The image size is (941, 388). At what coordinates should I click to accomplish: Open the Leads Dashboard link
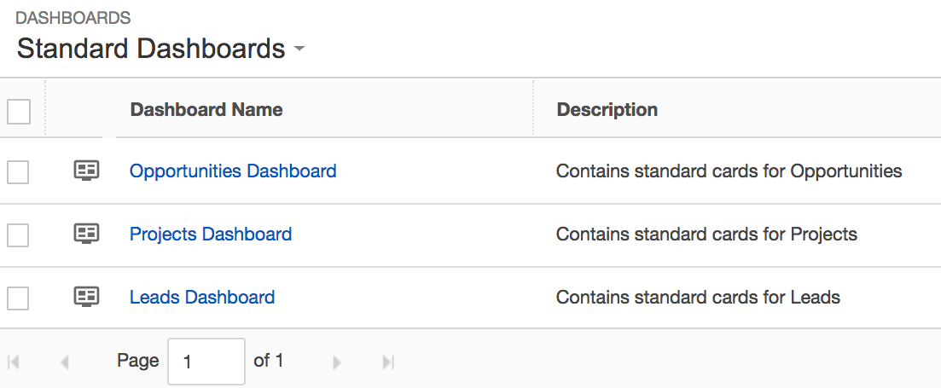202,297
